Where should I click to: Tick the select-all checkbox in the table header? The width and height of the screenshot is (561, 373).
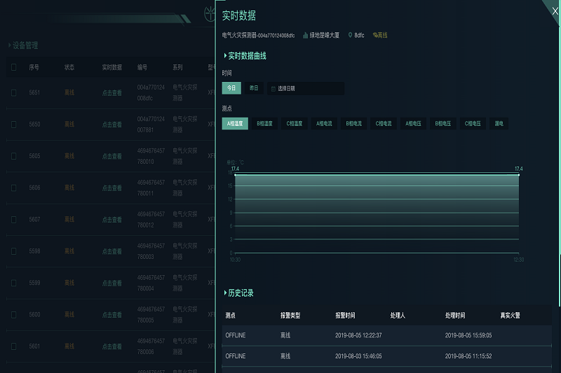click(13, 67)
